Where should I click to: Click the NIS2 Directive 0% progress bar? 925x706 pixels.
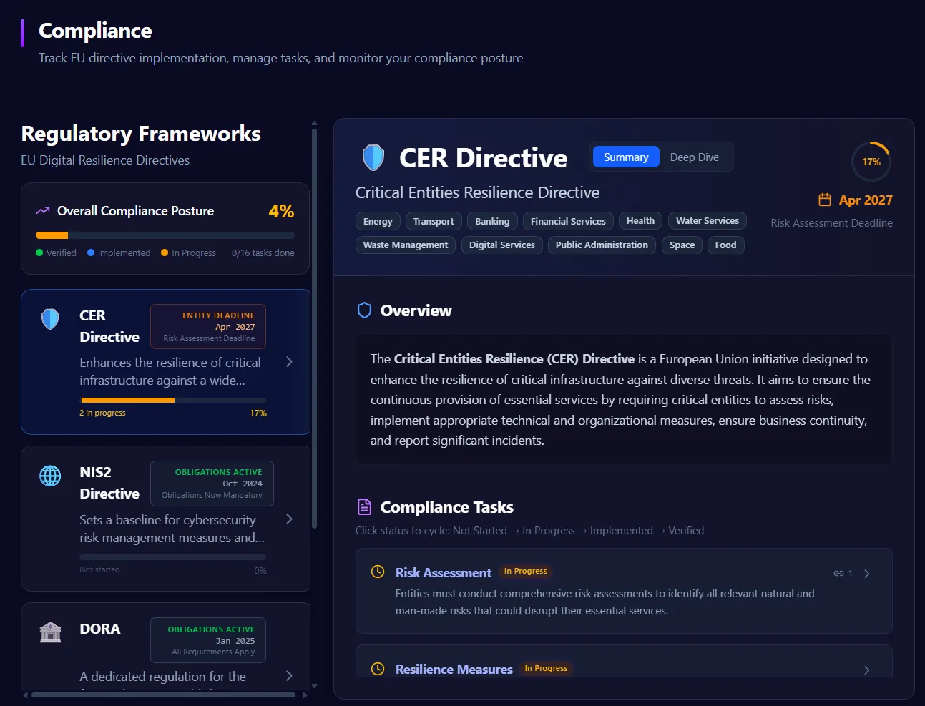click(x=173, y=557)
